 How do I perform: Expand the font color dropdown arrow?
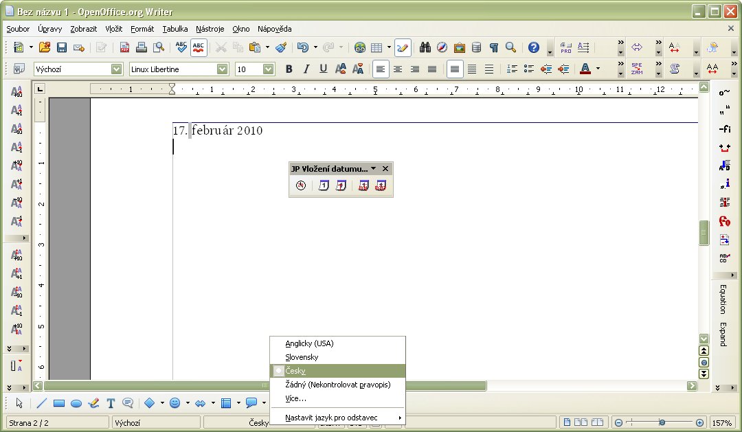pyautogui.click(x=598, y=69)
